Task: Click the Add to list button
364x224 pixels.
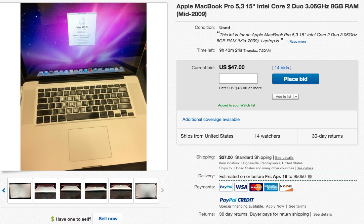Action: click(x=283, y=97)
